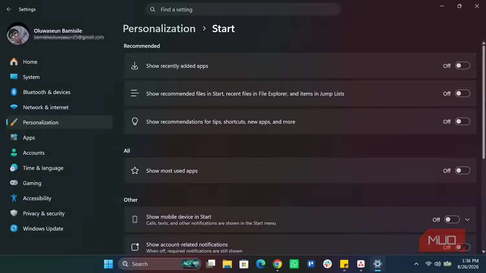This screenshot has width=486, height=273.
Task: Click the Privacy & security shield icon
Action: tap(14, 213)
